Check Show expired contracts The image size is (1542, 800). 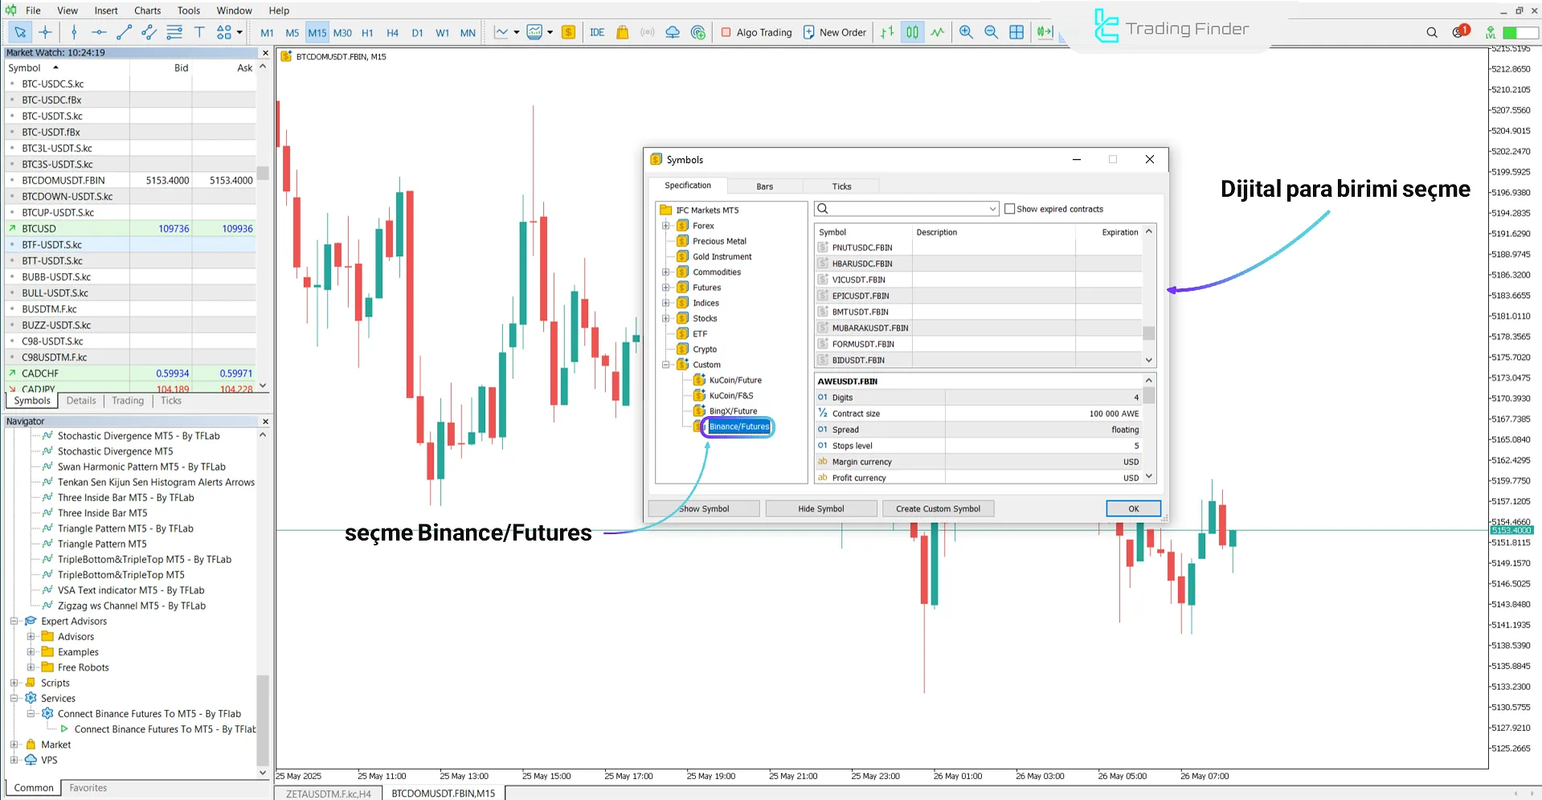click(1010, 209)
